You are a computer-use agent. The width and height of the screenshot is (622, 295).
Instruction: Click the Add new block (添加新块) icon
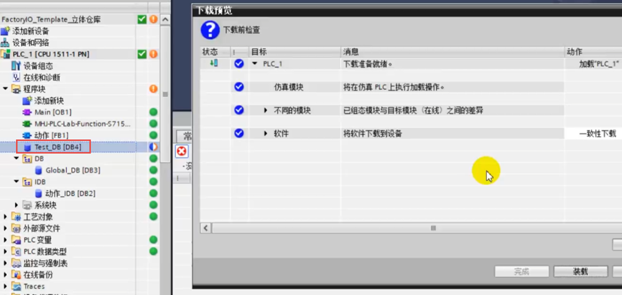click(x=27, y=101)
